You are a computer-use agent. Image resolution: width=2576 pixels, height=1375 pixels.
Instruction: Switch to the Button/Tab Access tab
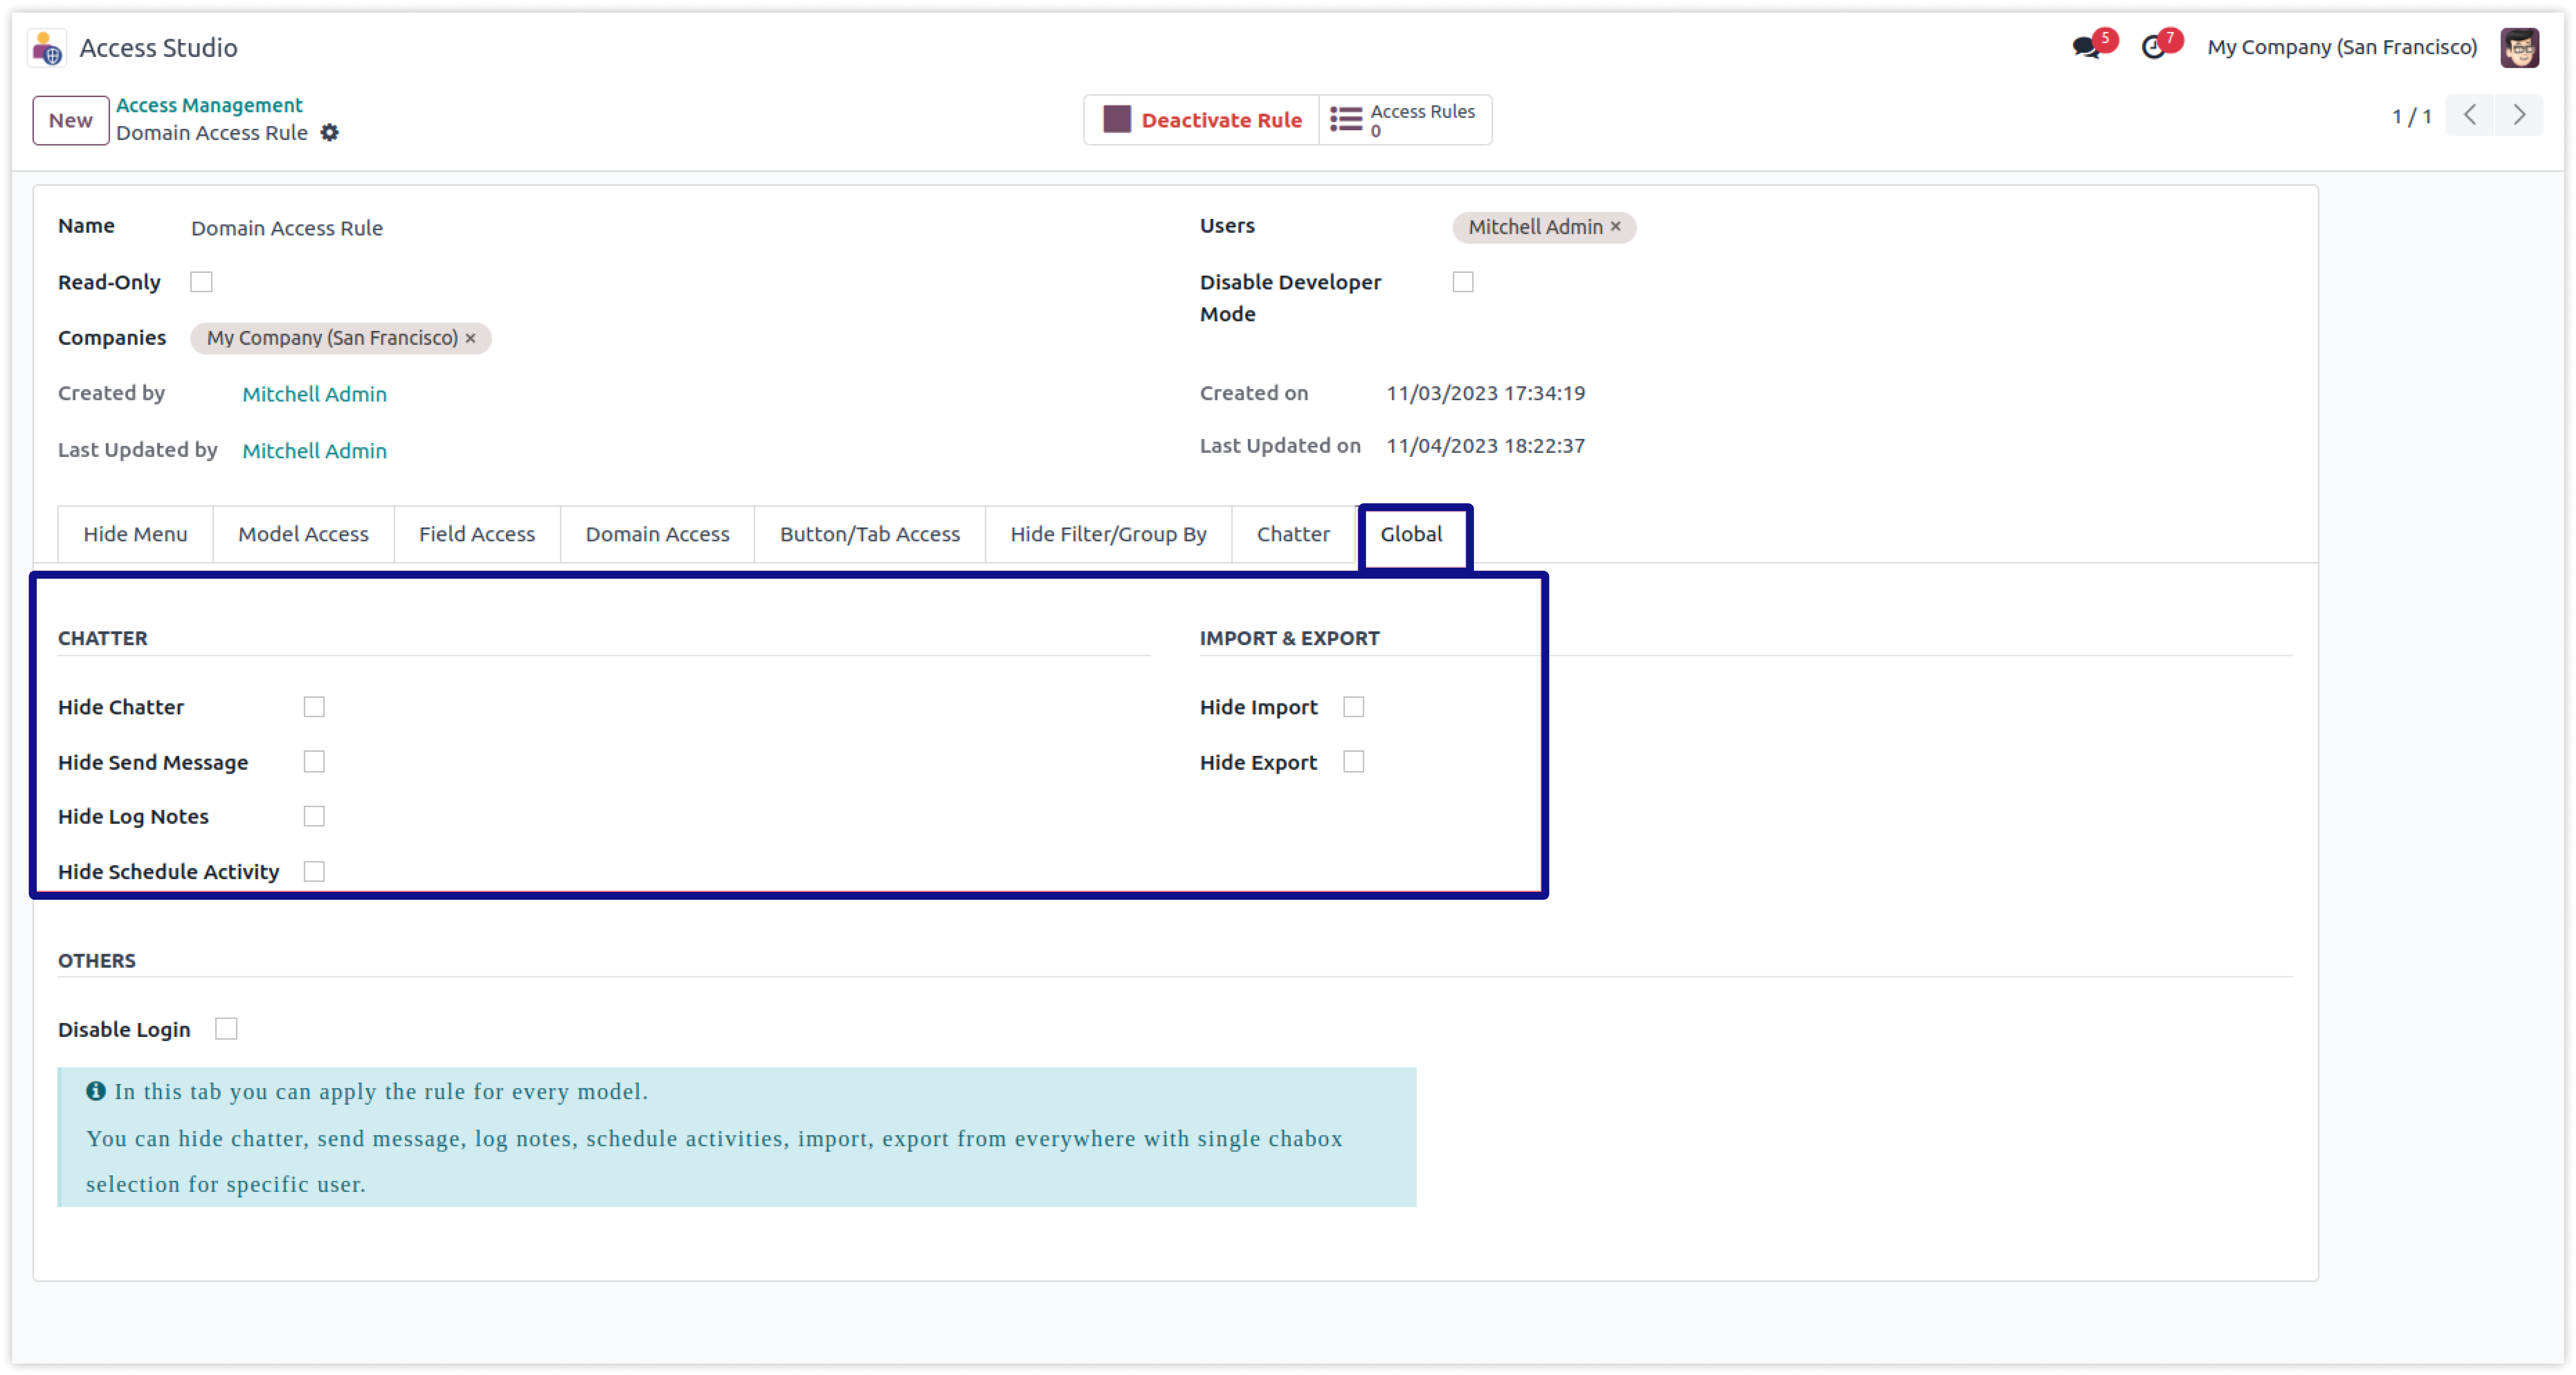point(870,534)
